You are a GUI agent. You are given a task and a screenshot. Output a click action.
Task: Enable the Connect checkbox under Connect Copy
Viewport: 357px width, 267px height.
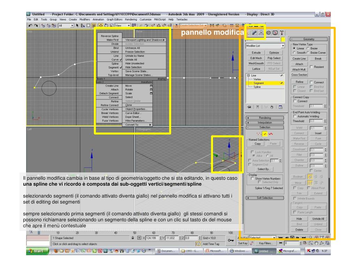[x=295, y=101]
